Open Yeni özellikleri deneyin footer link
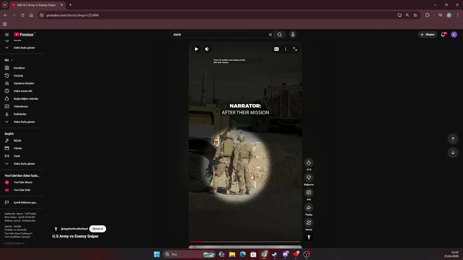This screenshot has height=260, width=463. [17, 237]
